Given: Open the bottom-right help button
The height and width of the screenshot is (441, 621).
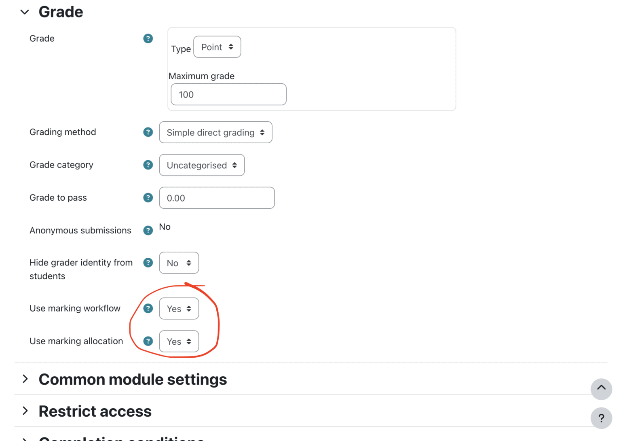Looking at the screenshot, I should tap(601, 418).
